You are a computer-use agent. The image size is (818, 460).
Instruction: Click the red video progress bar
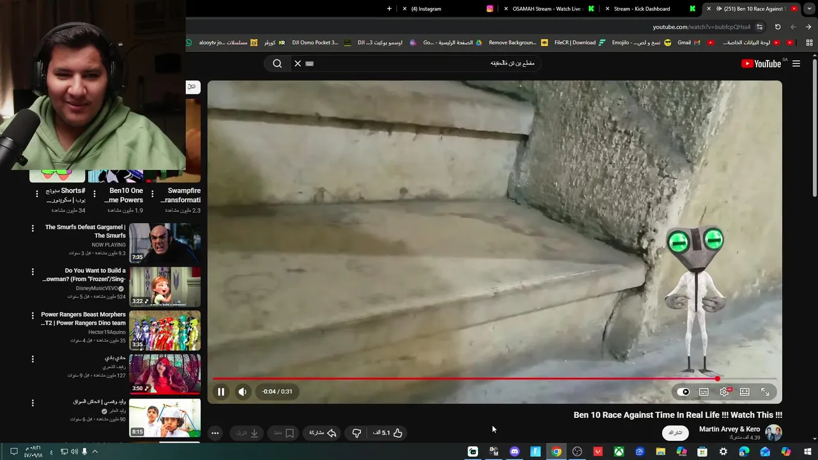pyautogui.click(x=465, y=379)
